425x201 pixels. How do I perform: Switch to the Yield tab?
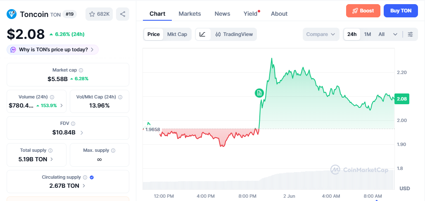pos(250,14)
